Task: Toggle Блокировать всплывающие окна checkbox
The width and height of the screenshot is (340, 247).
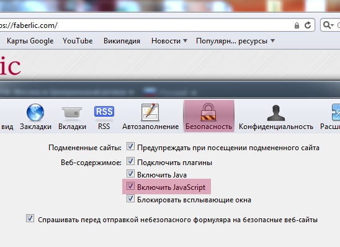Action: [x=130, y=199]
